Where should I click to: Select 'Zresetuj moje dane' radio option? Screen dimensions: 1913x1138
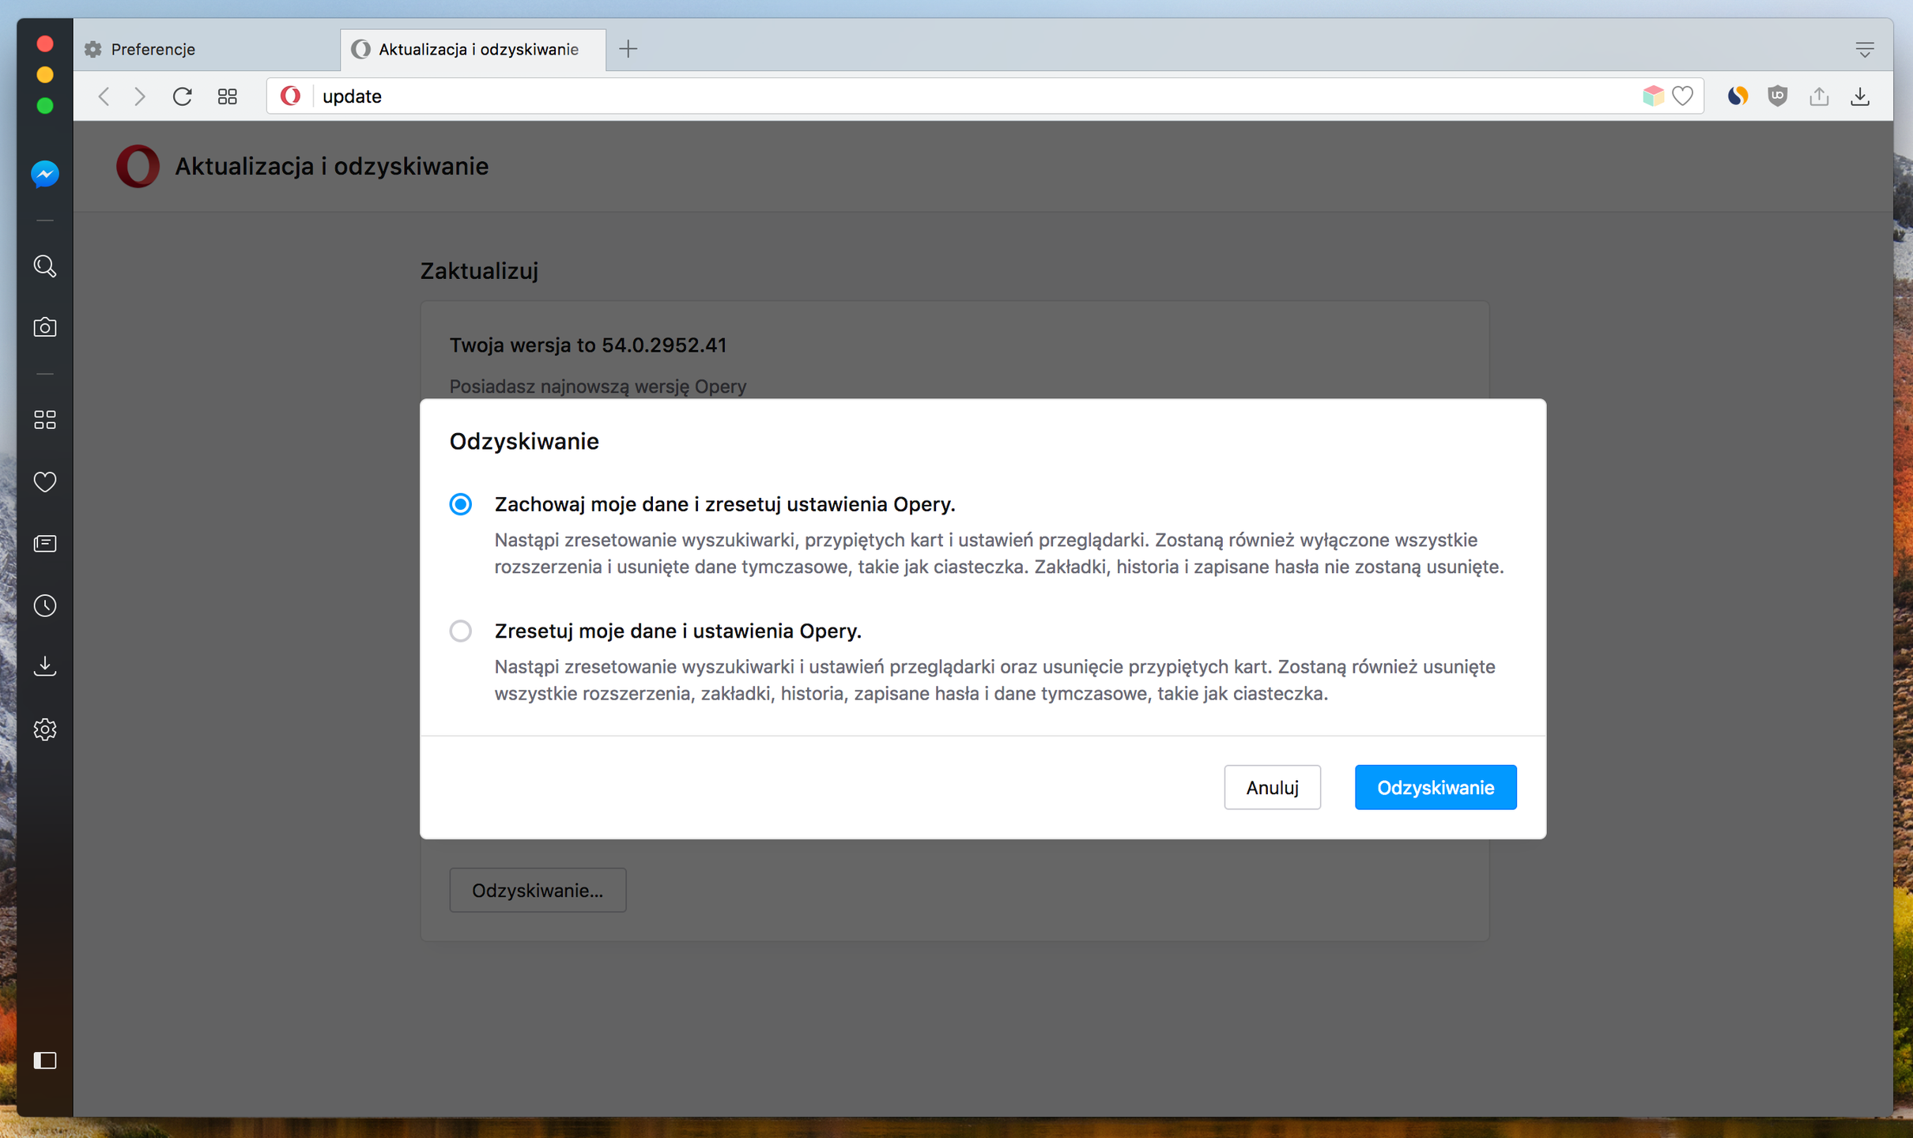(461, 631)
